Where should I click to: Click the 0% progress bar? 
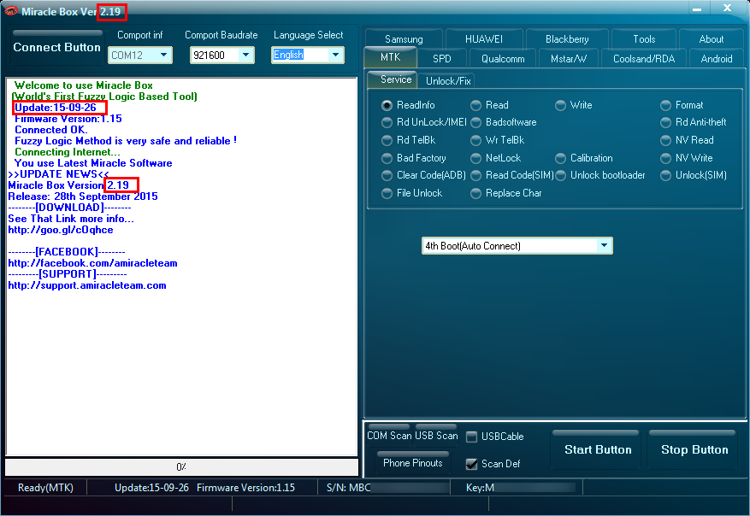[x=182, y=466]
